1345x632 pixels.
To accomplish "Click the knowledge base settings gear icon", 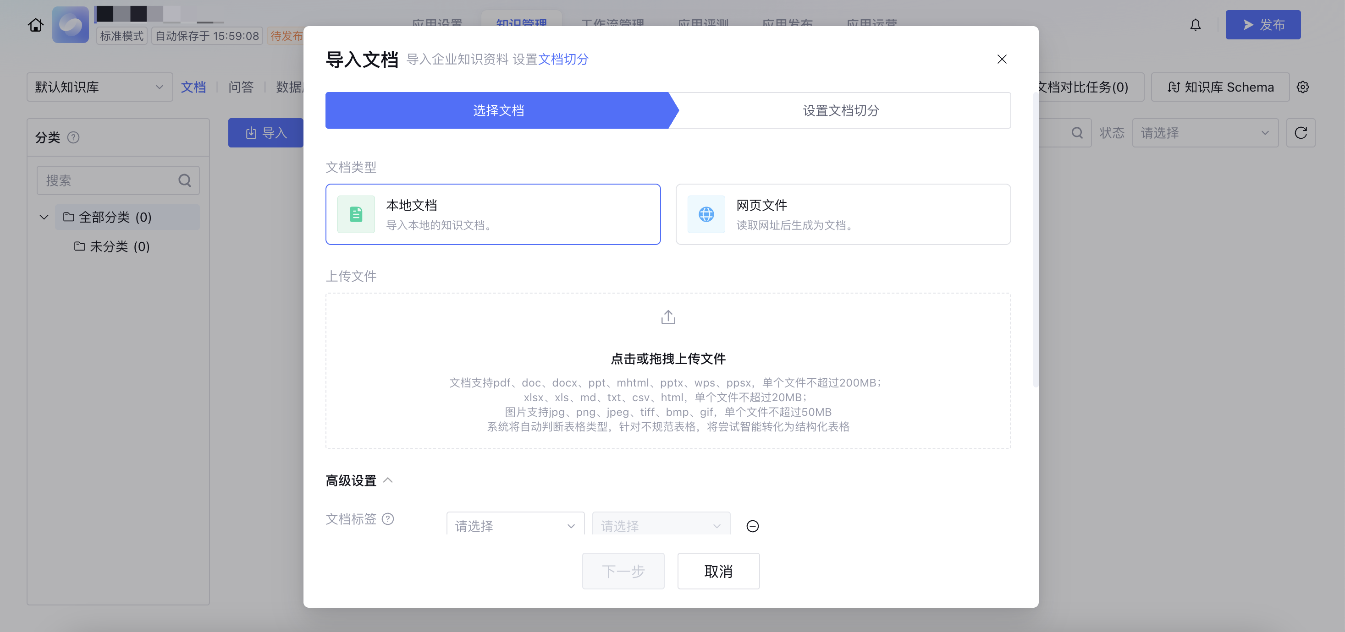I will (x=1302, y=87).
